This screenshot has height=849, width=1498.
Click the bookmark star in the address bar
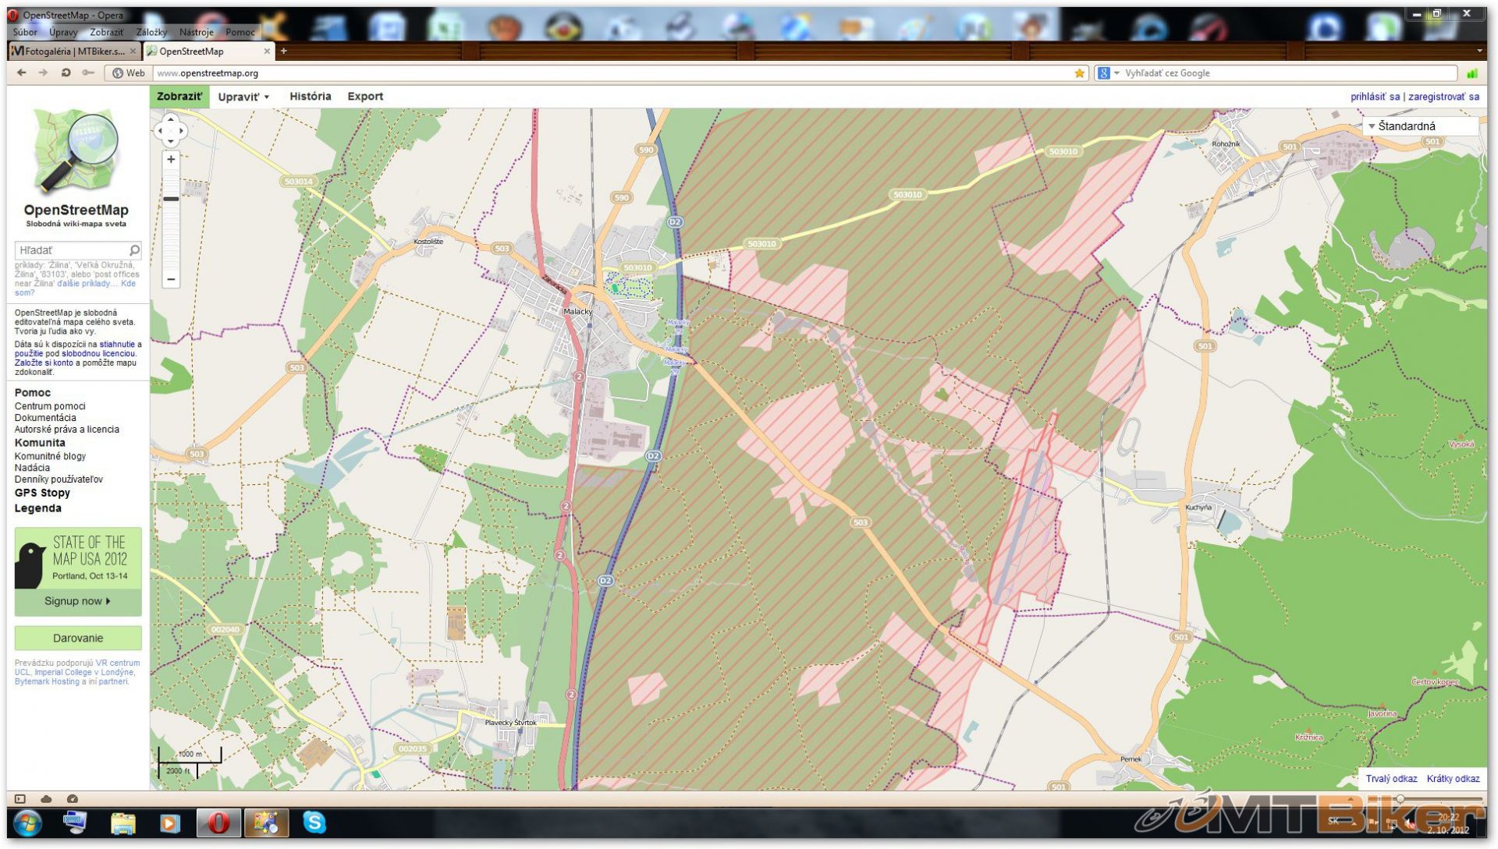pyautogui.click(x=1080, y=73)
